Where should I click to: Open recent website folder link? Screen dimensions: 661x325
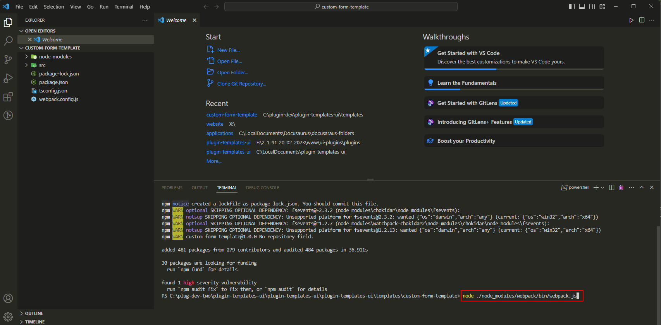point(215,124)
